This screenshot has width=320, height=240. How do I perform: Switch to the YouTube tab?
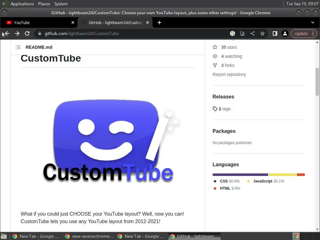coord(38,22)
